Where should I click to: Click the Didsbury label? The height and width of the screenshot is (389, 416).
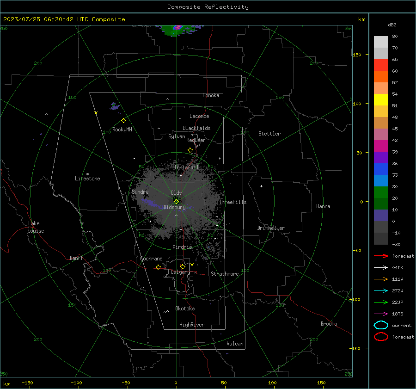[x=175, y=207]
